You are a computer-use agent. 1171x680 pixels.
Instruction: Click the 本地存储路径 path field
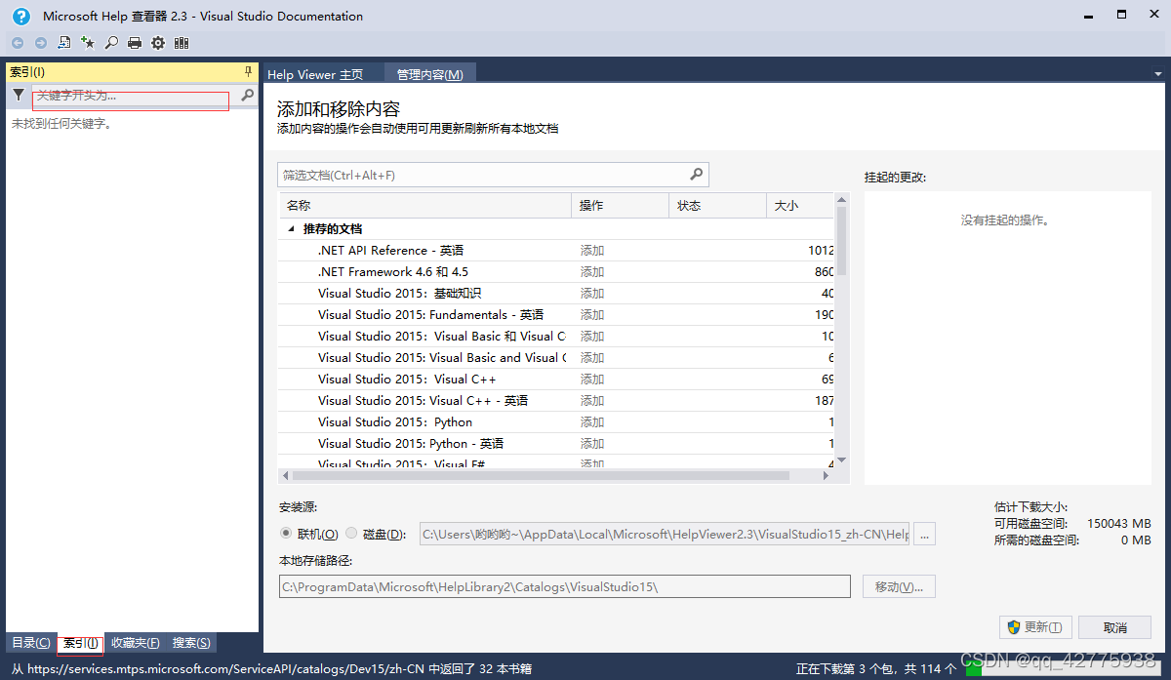coord(564,586)
